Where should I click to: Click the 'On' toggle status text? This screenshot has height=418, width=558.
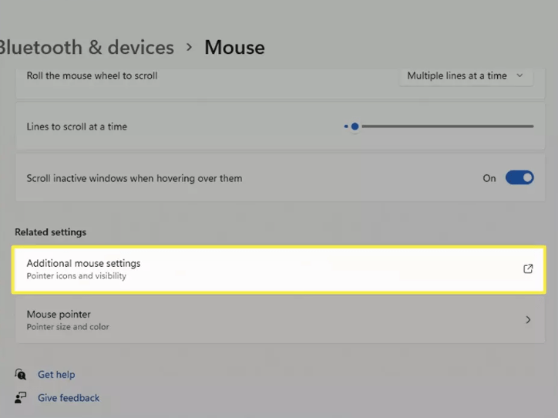(x=489, y=178)
